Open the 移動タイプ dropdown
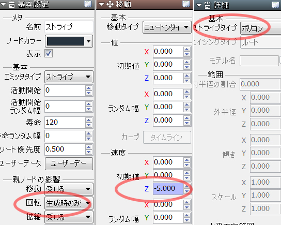Screen dimensions: 281x225 (x=167, y=27)
